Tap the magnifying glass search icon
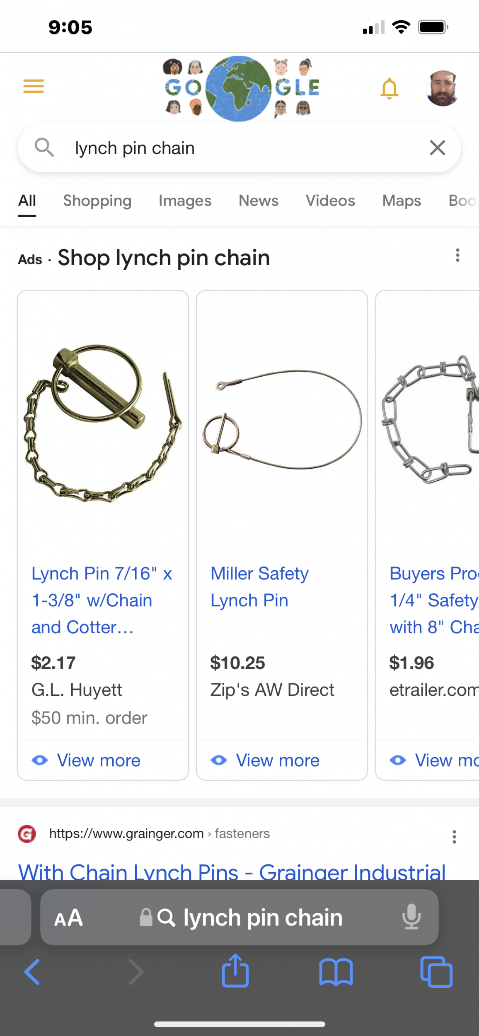 [x=44, y=148]
